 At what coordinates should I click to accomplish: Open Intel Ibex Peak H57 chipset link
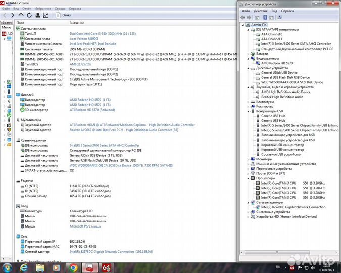[92, 44]
